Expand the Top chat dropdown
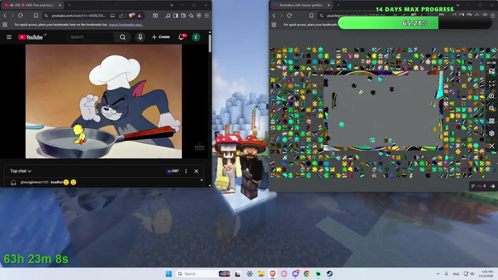Viewport: 498px width, 280px height. [21, 171]
